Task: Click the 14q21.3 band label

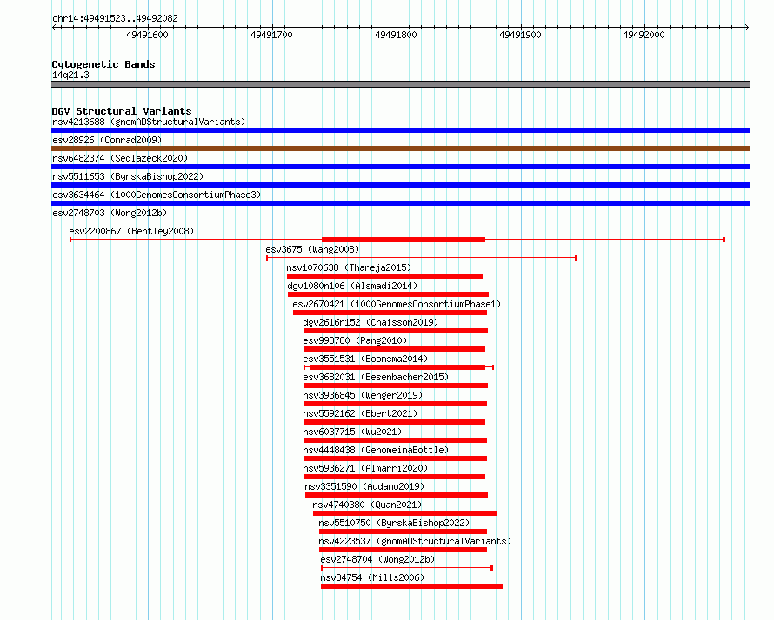Action: coord(70,75)
